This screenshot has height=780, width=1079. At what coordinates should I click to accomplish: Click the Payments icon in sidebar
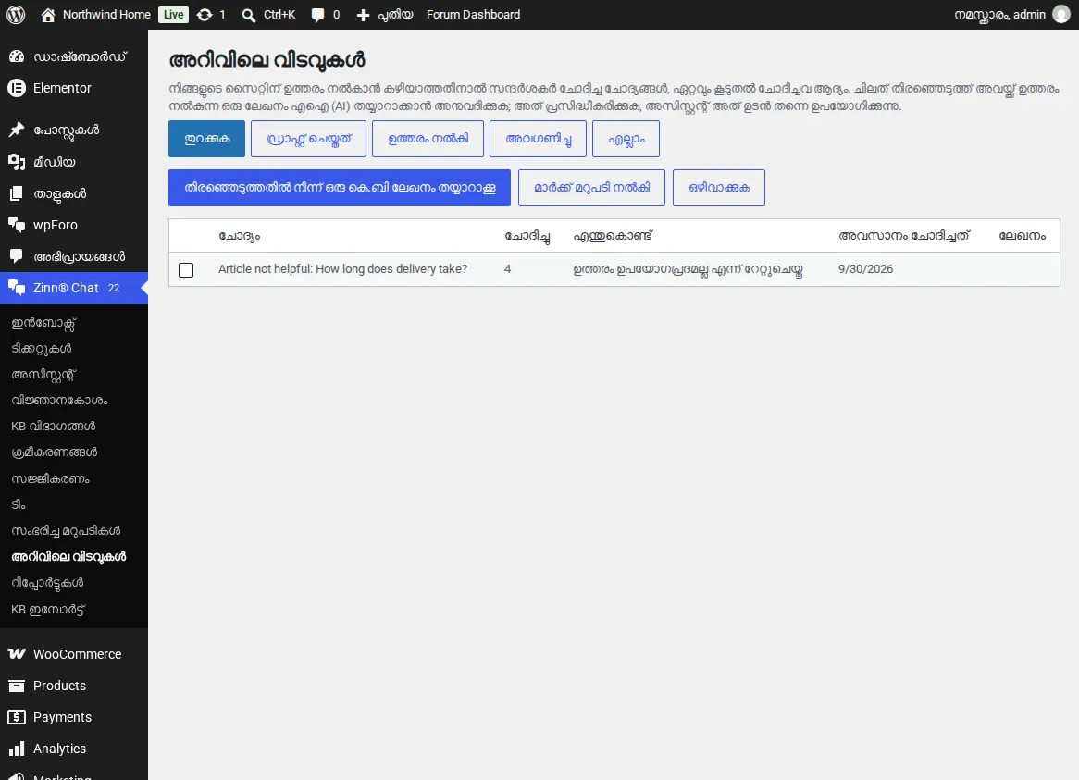click(x=17, y=717)
